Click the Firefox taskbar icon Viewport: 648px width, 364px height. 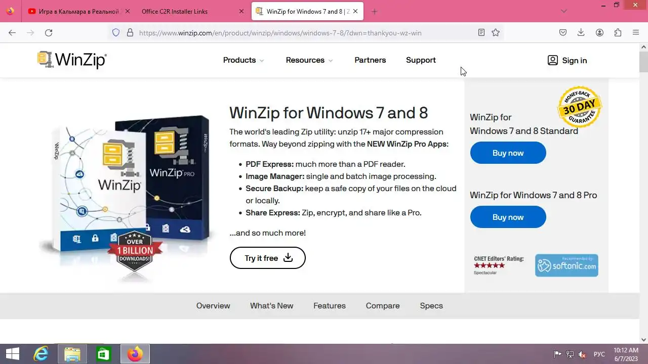[x=135, y=354]
